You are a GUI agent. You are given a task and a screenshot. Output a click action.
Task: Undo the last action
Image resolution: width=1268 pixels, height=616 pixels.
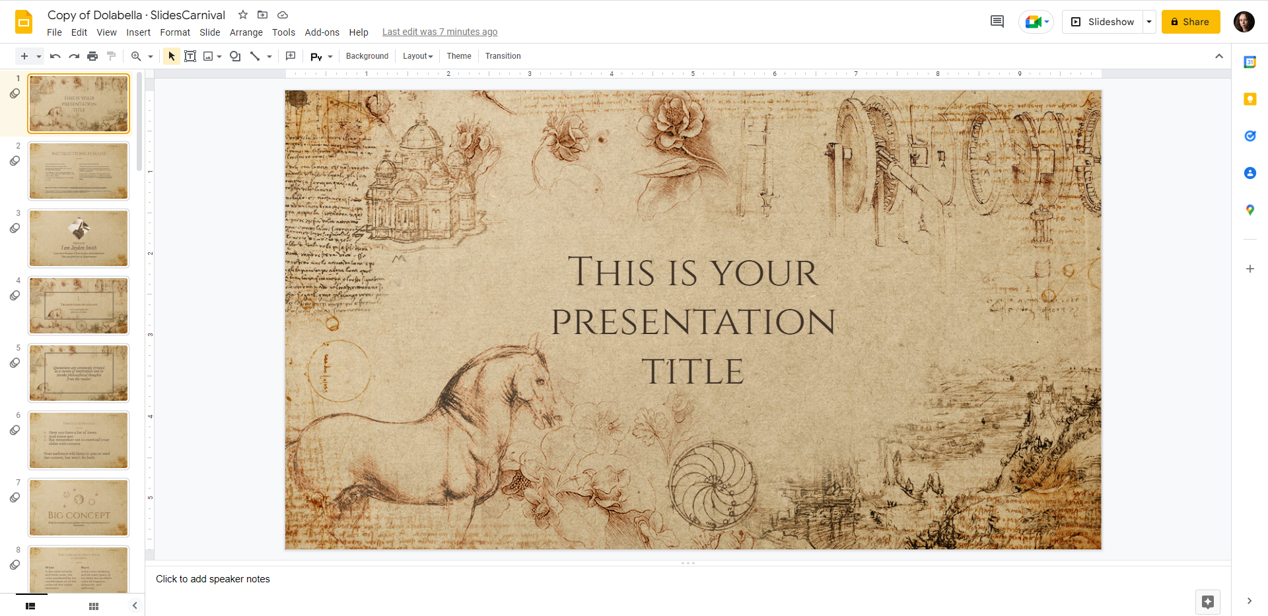point(55,56)
